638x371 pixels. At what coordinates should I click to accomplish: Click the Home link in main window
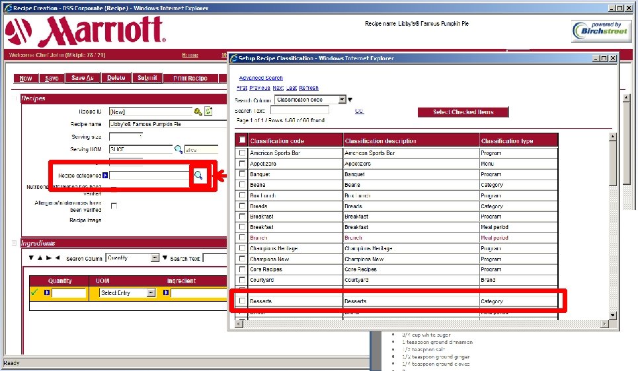click(x=190, y=55)
